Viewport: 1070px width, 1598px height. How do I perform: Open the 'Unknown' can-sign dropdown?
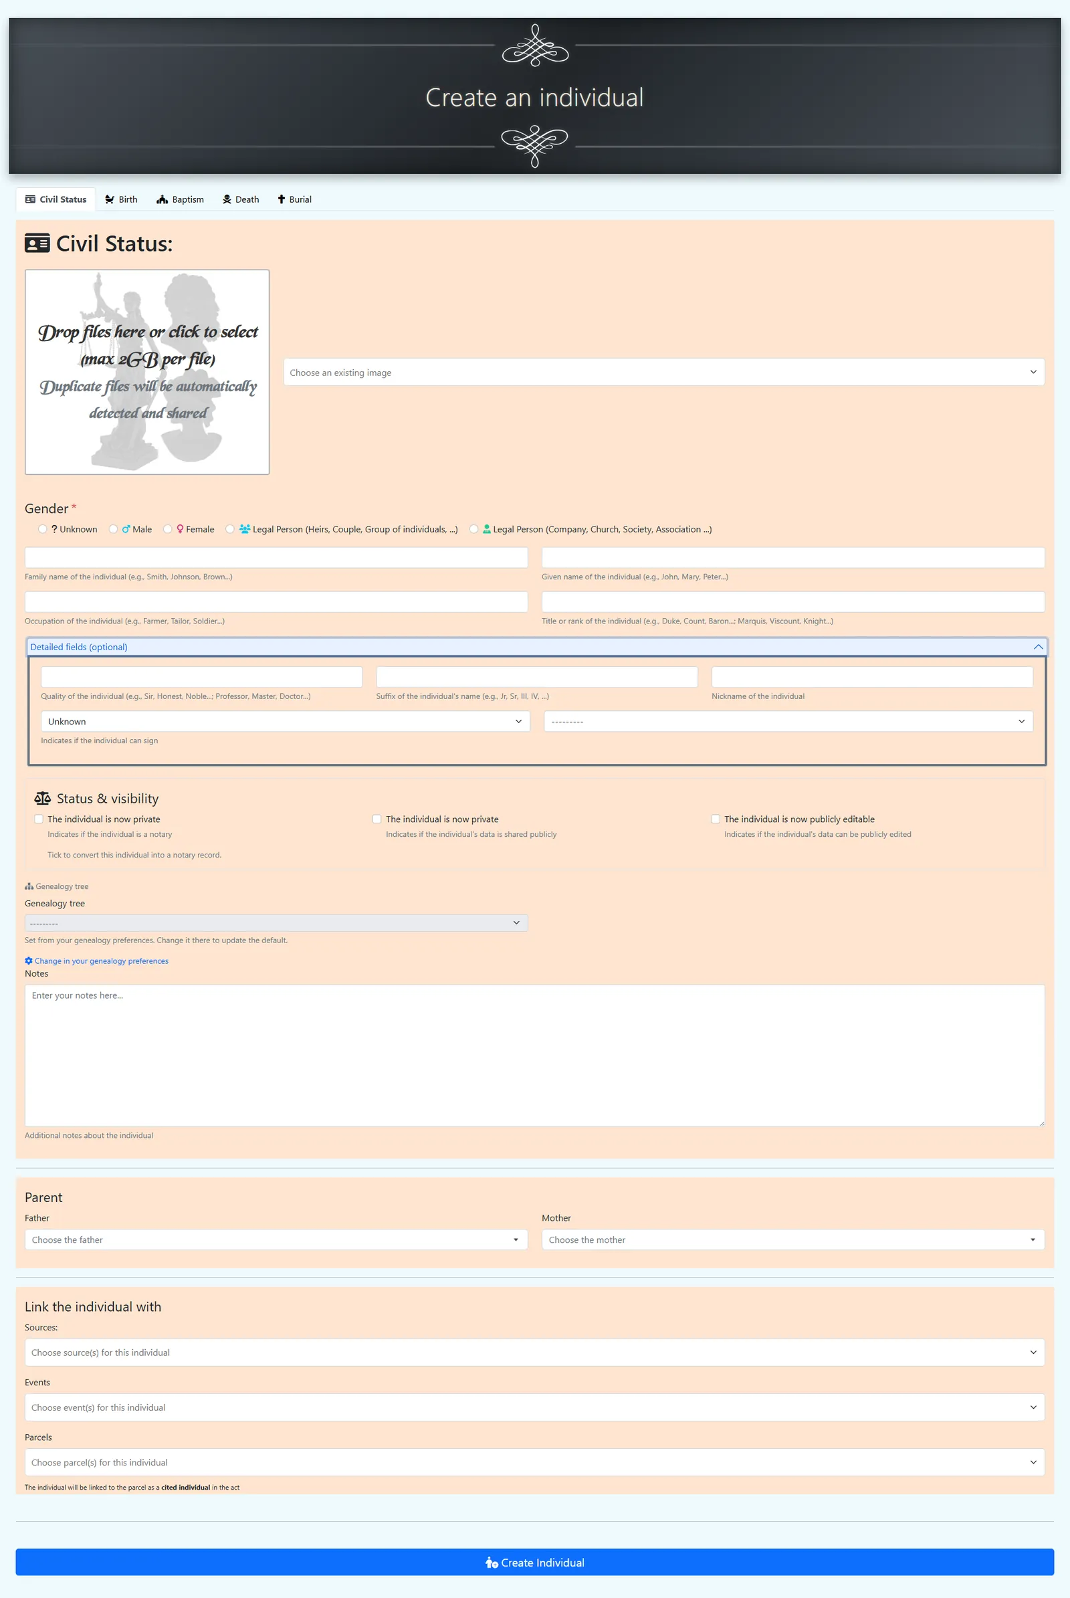(286, 722)
